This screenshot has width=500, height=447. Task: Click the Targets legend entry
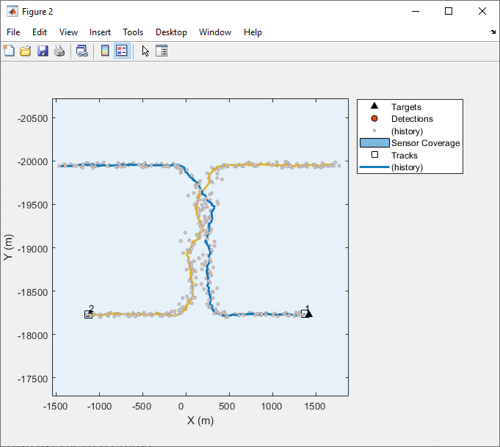click(x=406, y=107)
